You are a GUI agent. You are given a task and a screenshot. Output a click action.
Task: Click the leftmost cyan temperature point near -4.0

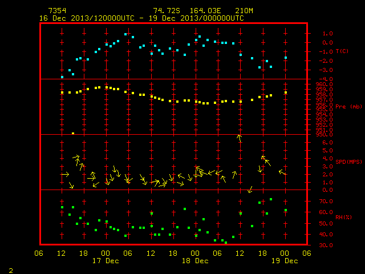click(62, 77)
